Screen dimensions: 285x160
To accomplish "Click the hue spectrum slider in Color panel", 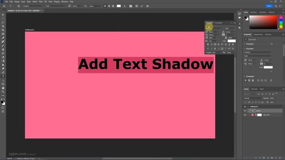I will [281, 22].
